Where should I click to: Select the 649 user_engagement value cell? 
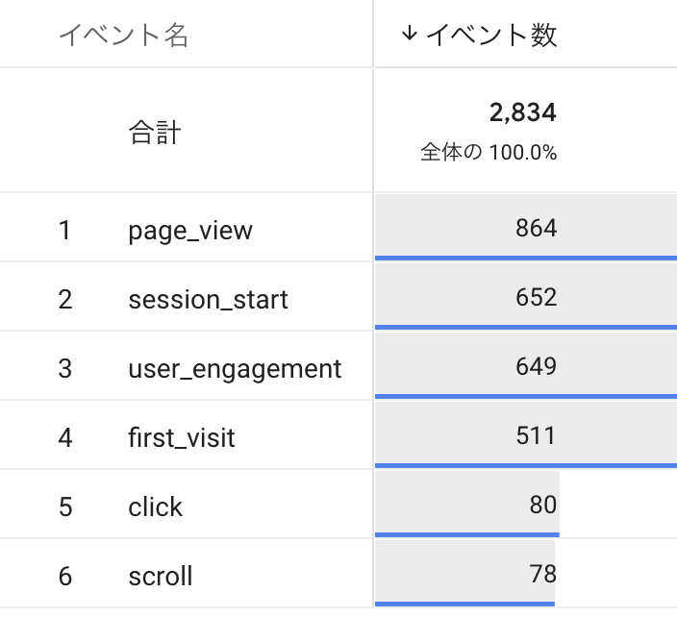coord(536,367)
